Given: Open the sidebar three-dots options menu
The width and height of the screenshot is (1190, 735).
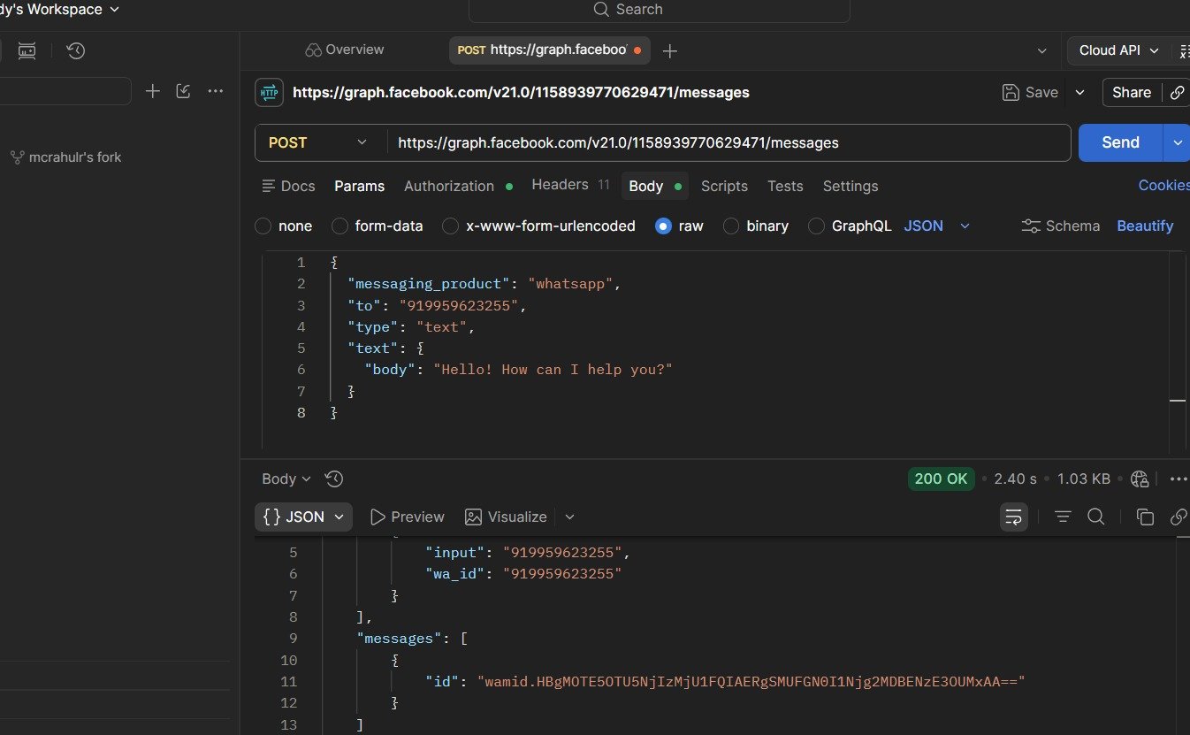Looking at the screenshot, I should tap(215, 91).
